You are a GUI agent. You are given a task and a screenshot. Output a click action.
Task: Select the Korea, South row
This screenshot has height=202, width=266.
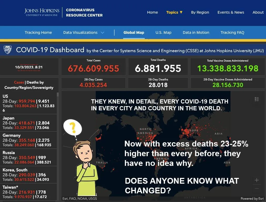click(x=28, y=175)
